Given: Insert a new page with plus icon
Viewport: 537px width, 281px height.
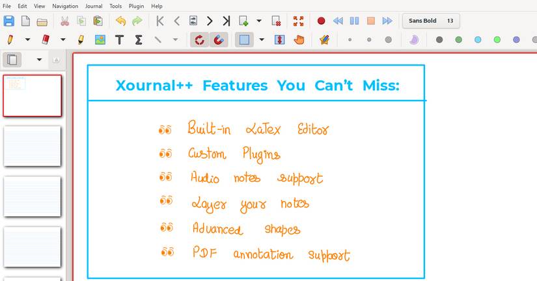Looking at the screenshot, I should (243, 21).
